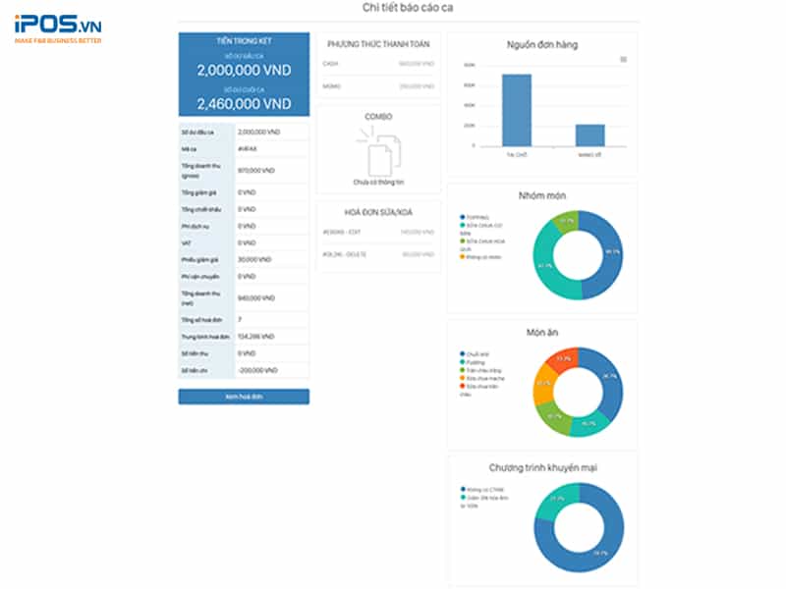786x589 pixels.
Task: Click the MANG VỀ bar in chart
Action: point(589,135)
